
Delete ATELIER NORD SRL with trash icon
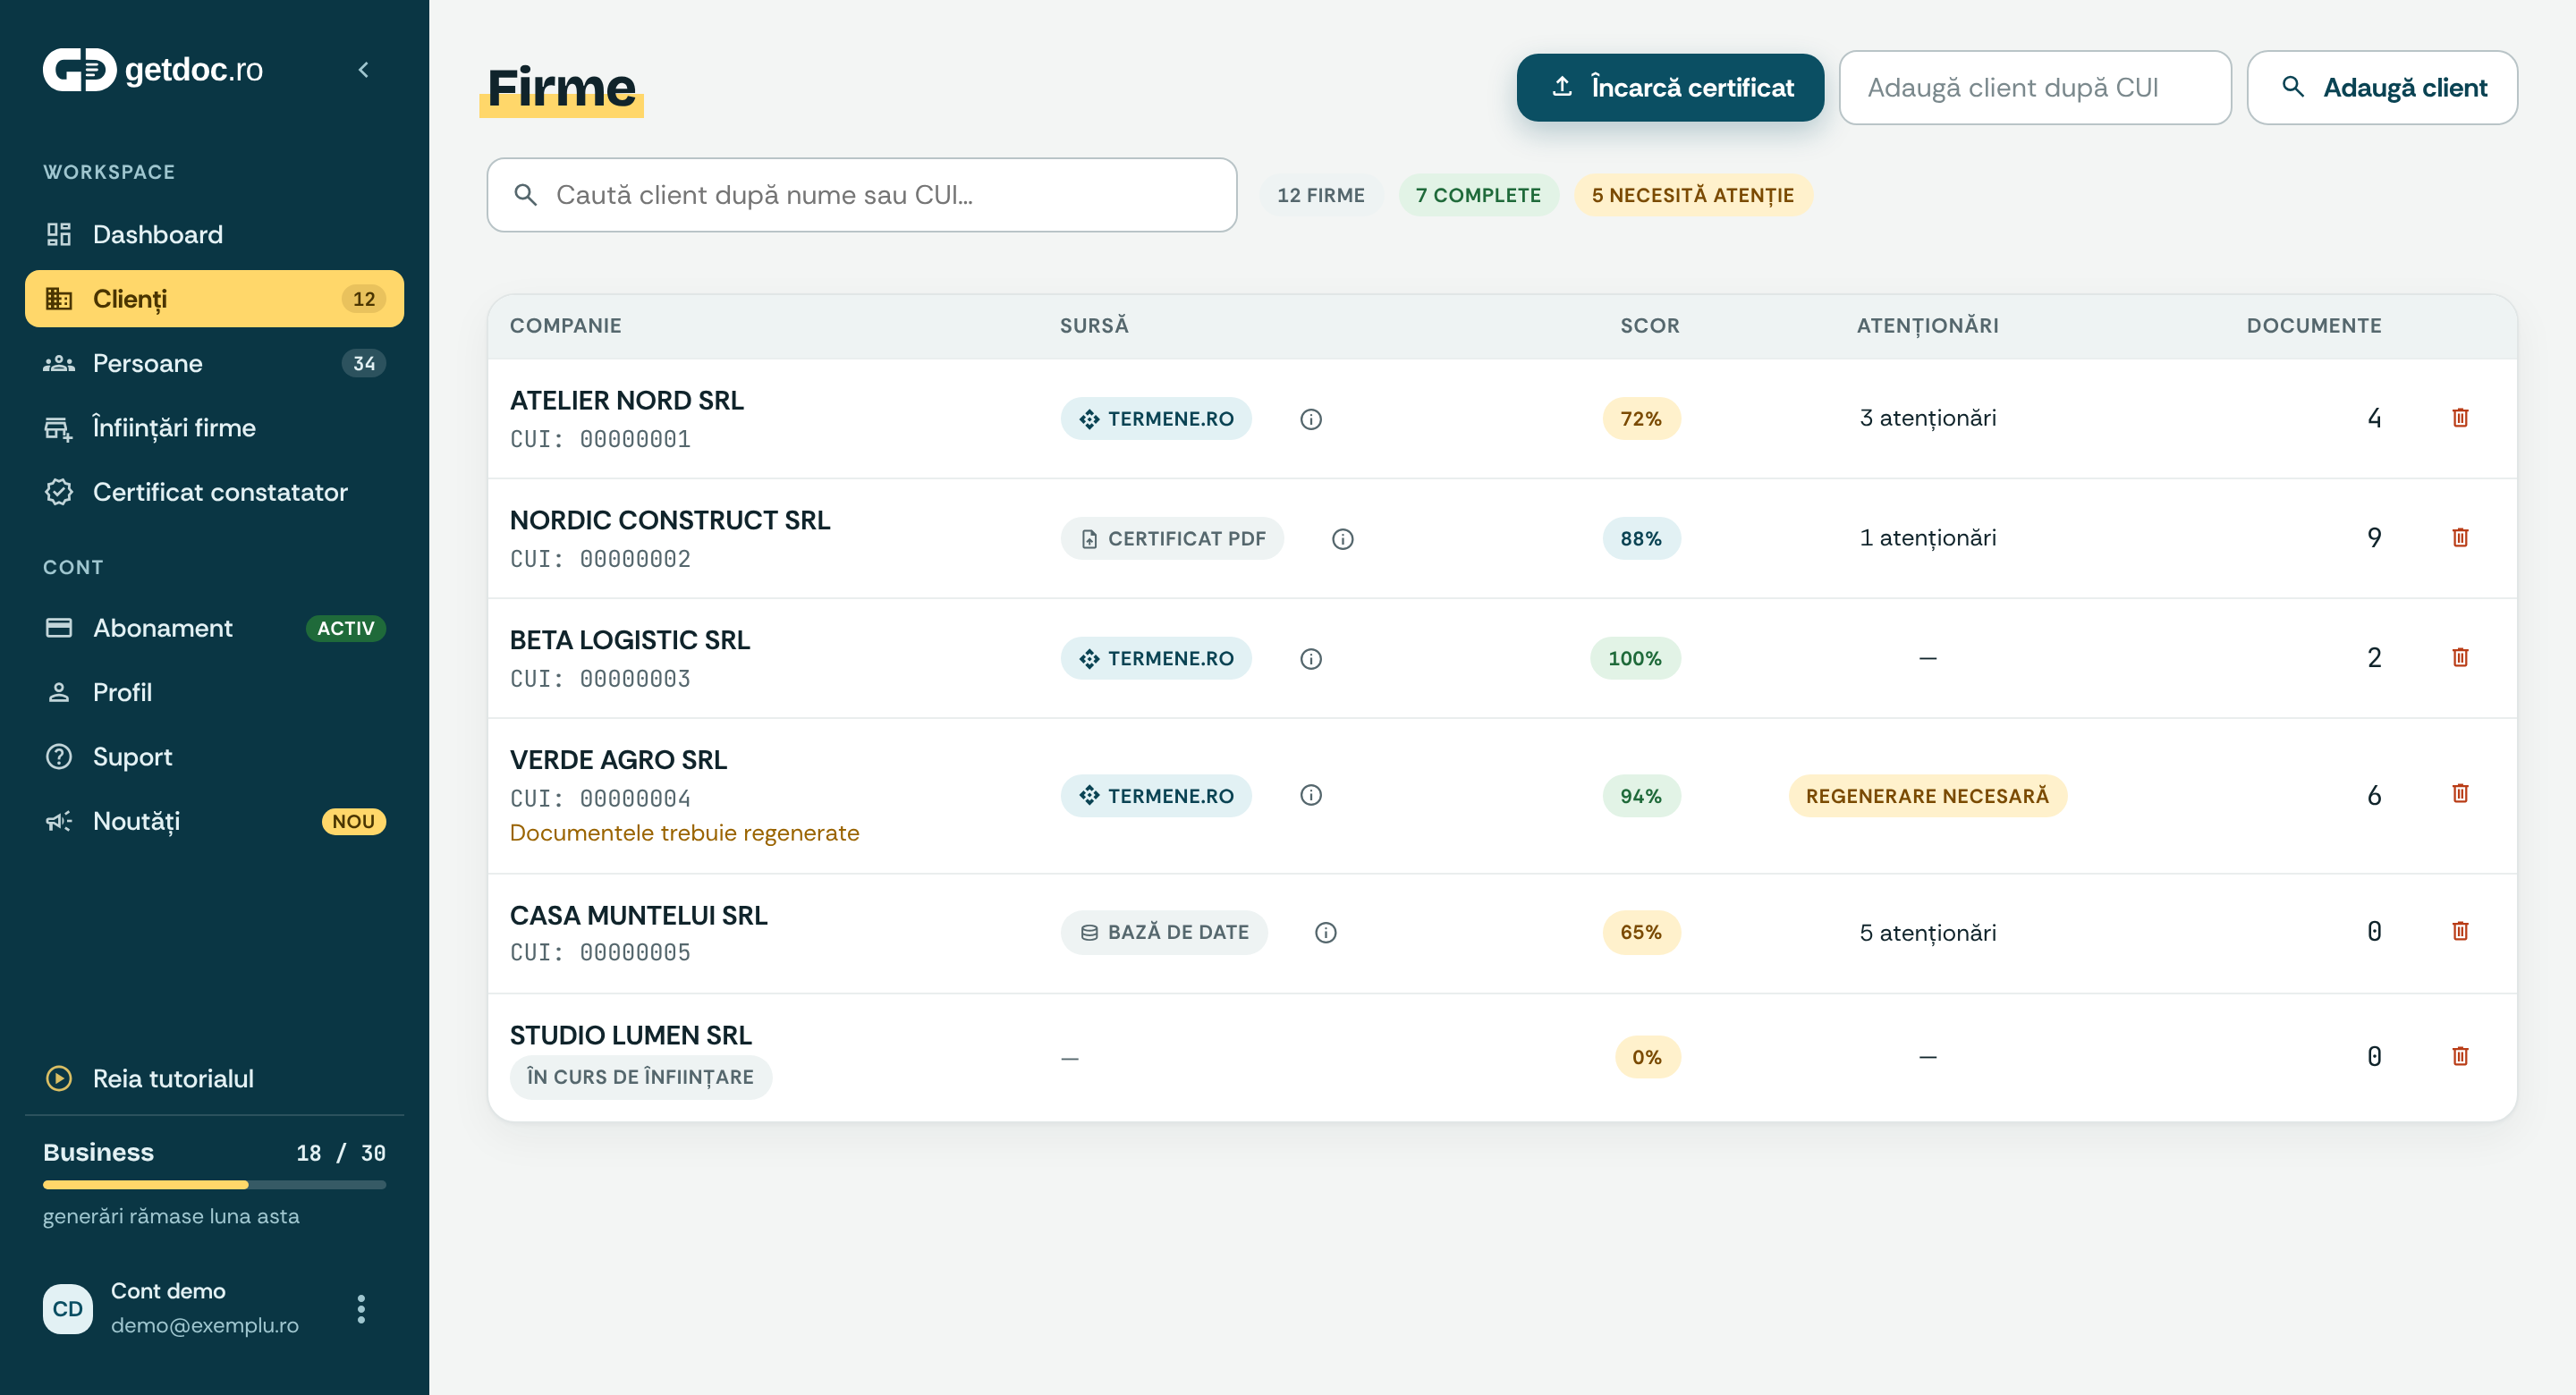coord(2461,417)
